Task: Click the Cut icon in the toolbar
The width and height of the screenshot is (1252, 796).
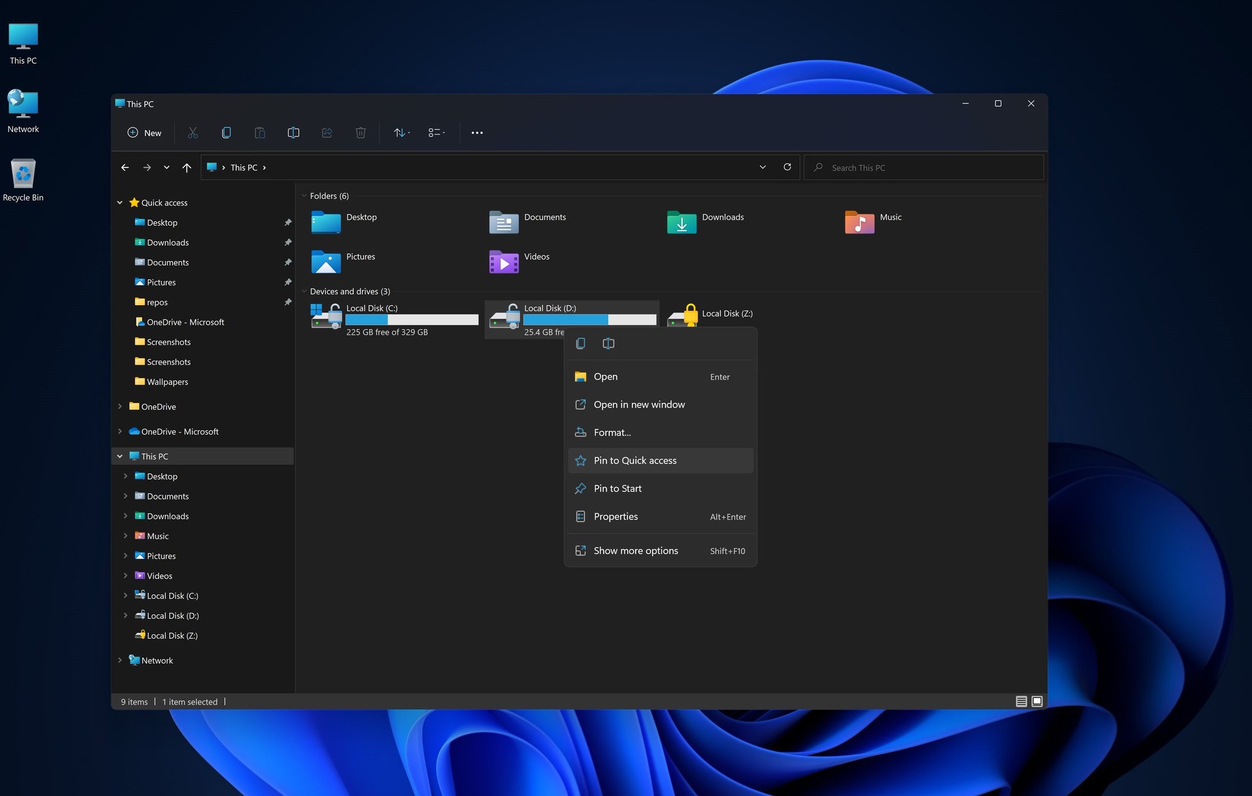Action: tap(192, 132)
